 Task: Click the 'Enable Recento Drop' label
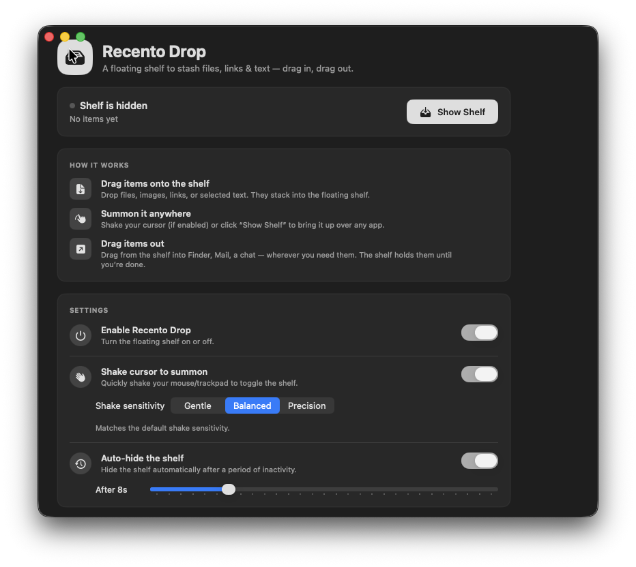click(x=146, y=330)
